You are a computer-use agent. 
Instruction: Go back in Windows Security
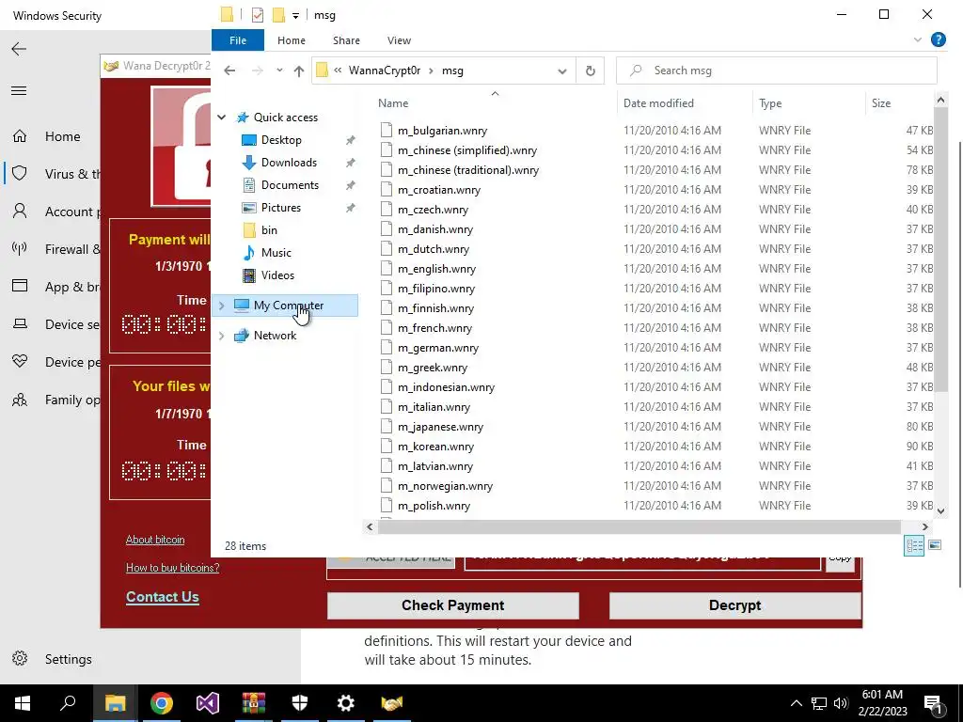pyautogui.click(x=19, y=49)
